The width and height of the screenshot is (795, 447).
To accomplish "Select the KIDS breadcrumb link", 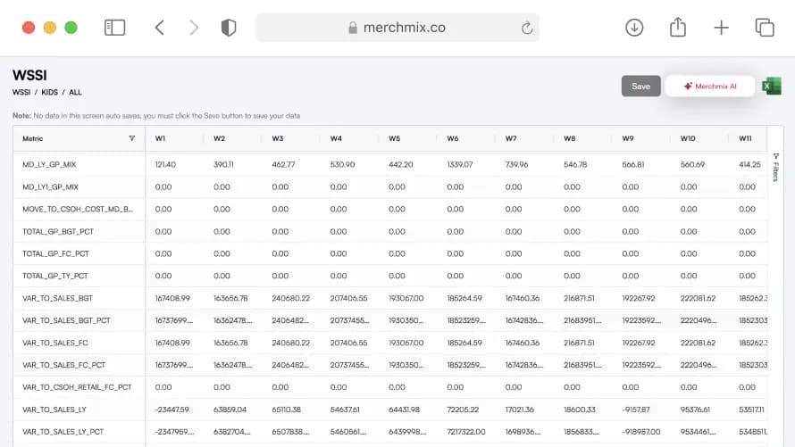I will (x=49, y=93).
